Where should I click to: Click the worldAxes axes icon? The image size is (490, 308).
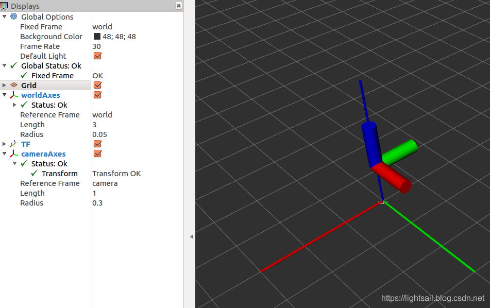point(14,95)
